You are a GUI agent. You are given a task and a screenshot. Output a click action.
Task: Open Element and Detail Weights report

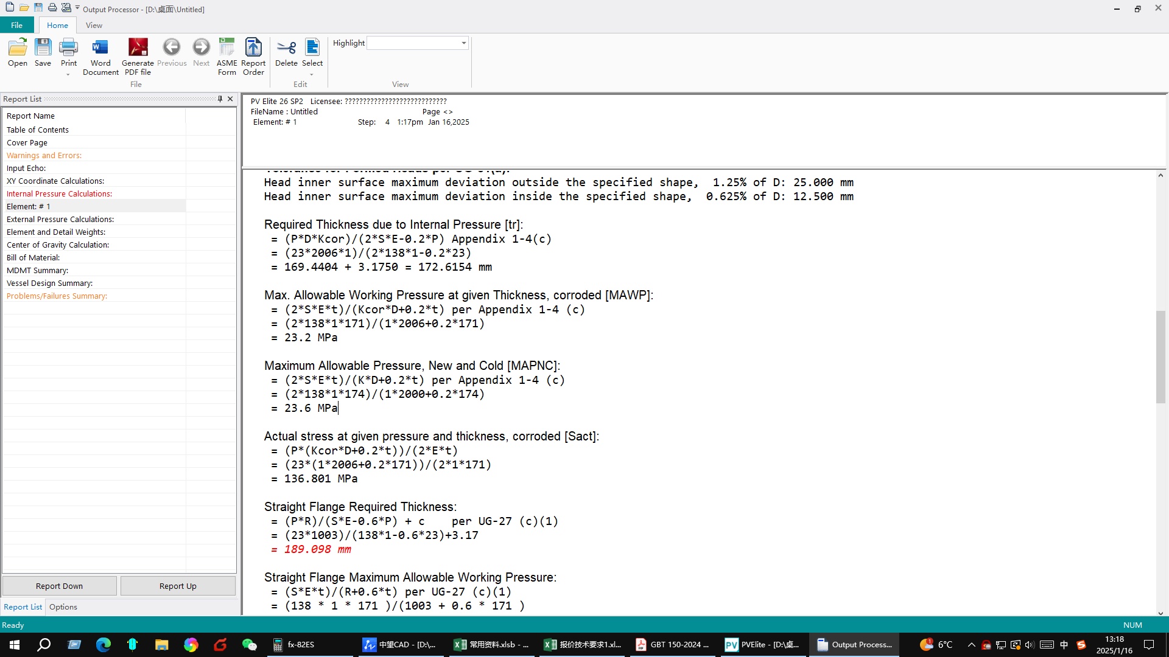point(56,232)
